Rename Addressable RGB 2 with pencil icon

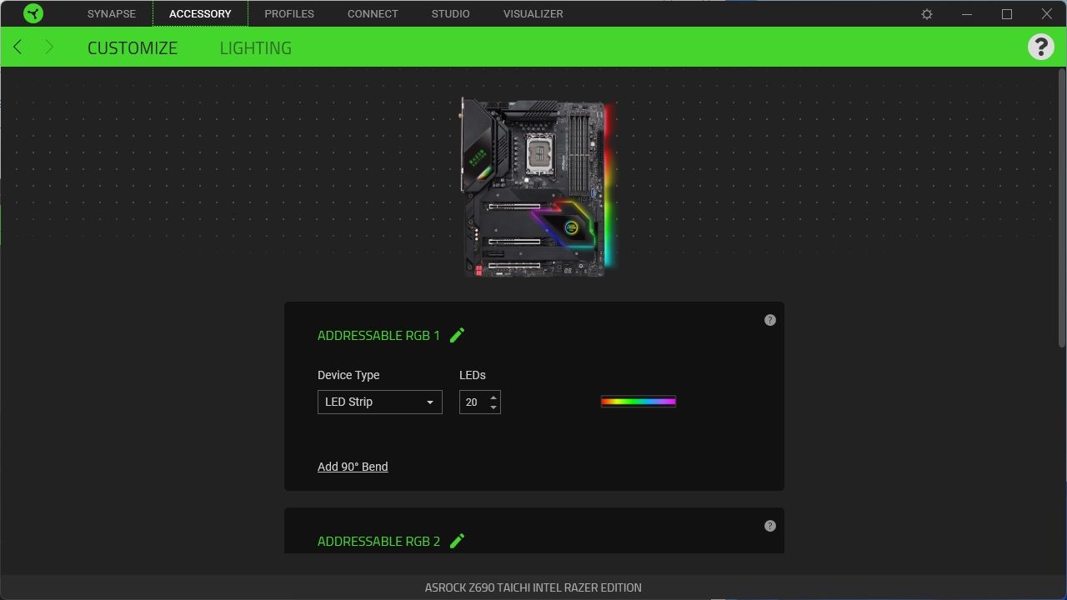pyautogui.click(x=457, y=541)
